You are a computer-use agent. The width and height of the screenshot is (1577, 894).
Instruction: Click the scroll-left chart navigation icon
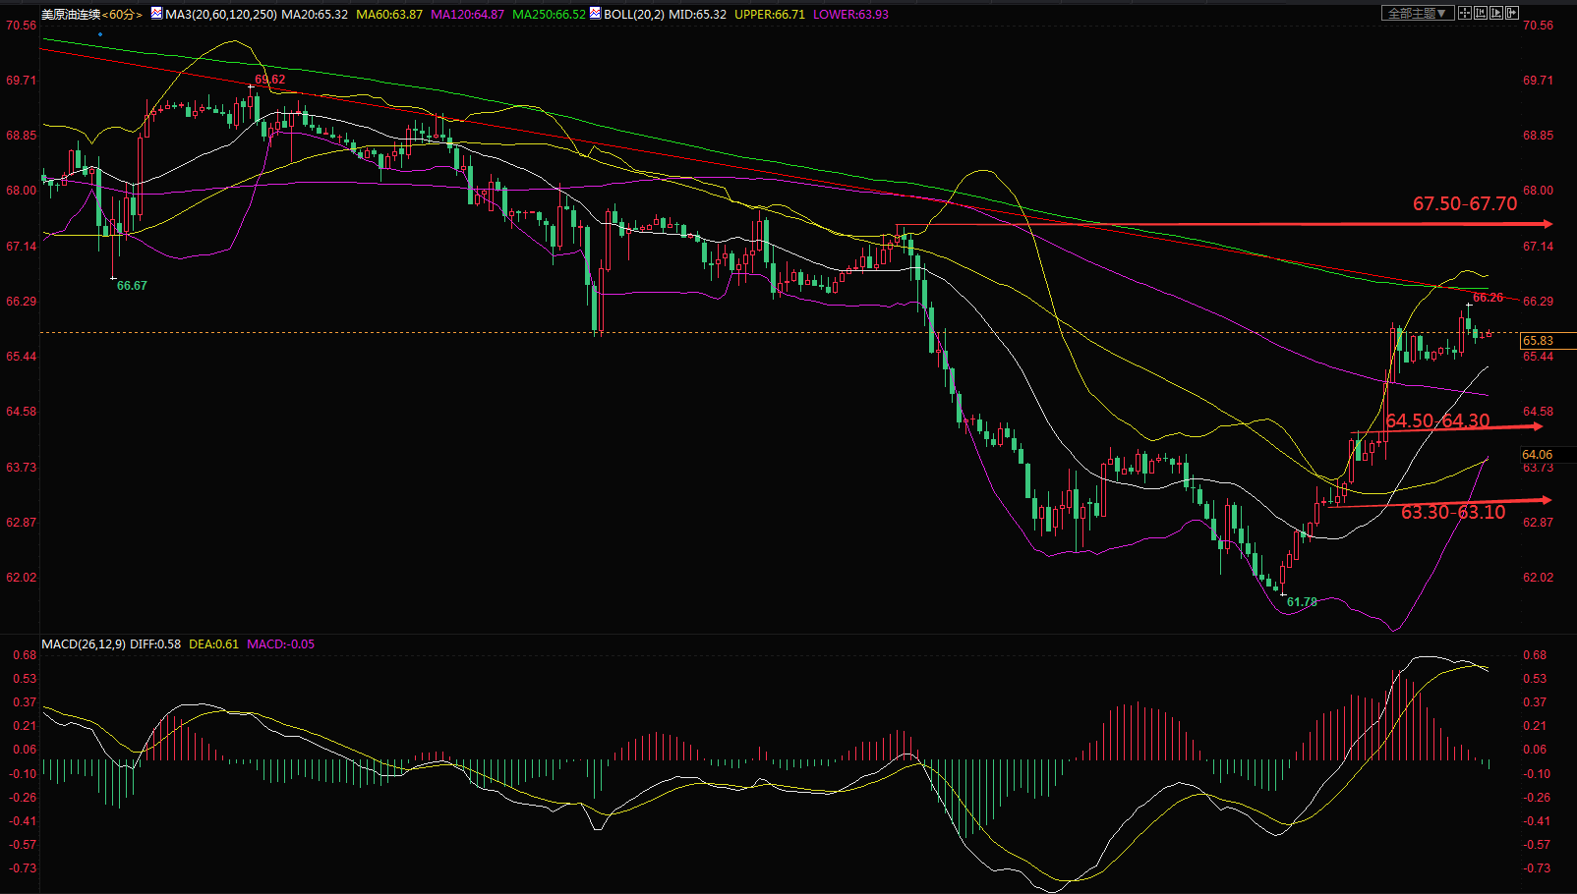pos(1481,13)
